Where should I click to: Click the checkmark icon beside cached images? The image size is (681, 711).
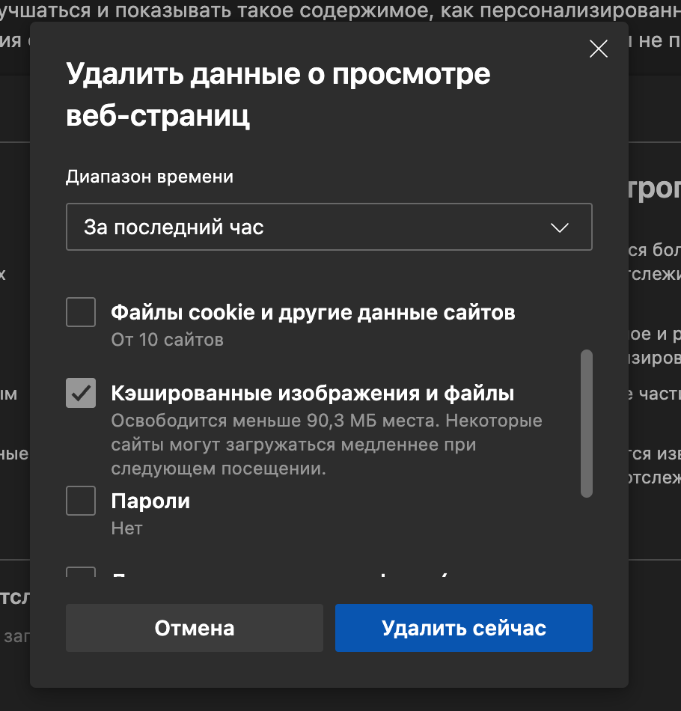(x=81, y=393)
